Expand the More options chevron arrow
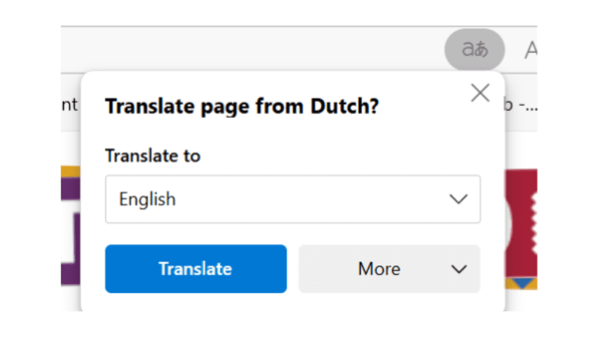Screen dimensions: 599x337 click(459, 269)
